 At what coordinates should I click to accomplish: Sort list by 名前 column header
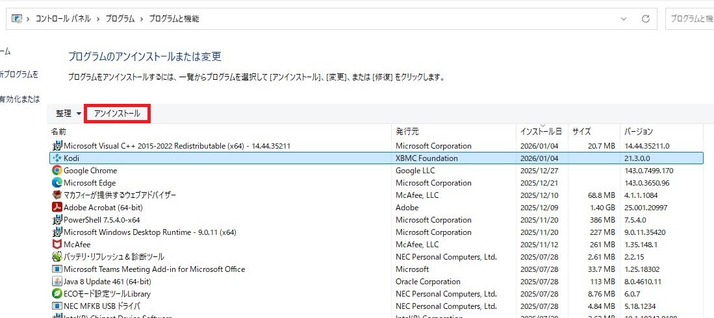coord(58,132)
